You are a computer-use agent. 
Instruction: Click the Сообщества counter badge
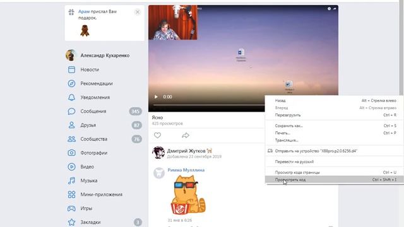137,139
